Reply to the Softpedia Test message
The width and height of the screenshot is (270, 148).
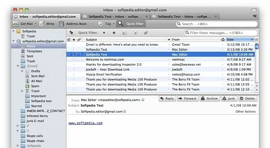coord(167,98)
